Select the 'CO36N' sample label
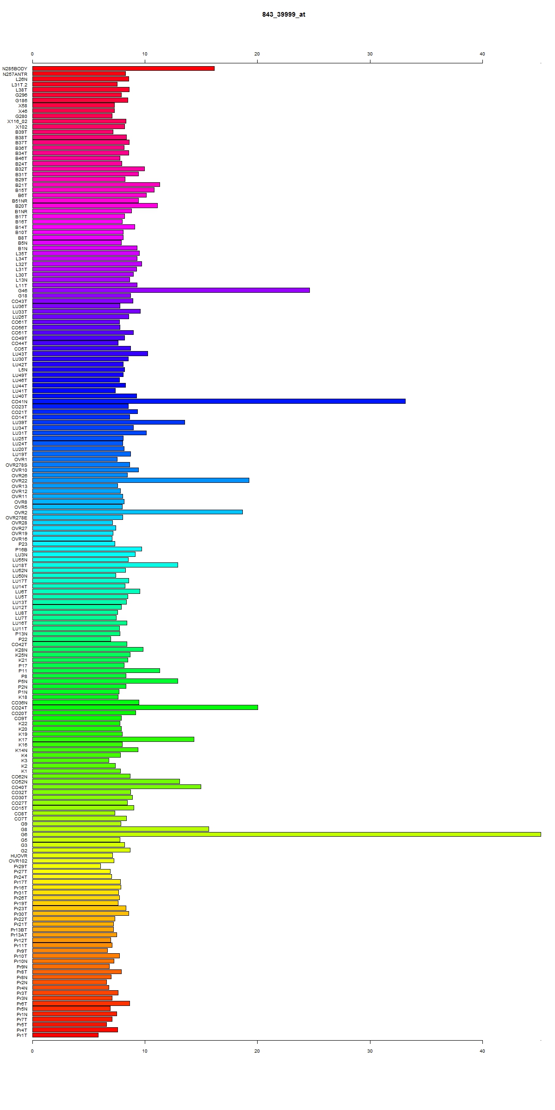Screen dimensions: 555x1110 click(x=19, y=703)
